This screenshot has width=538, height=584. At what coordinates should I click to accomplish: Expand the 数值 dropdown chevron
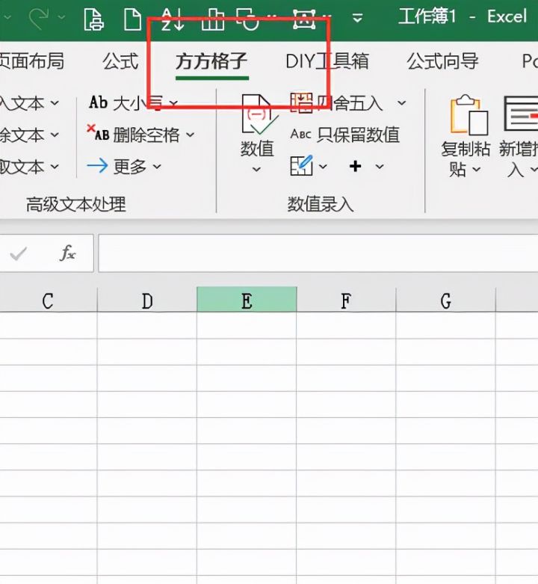click(x=256, y=170)
